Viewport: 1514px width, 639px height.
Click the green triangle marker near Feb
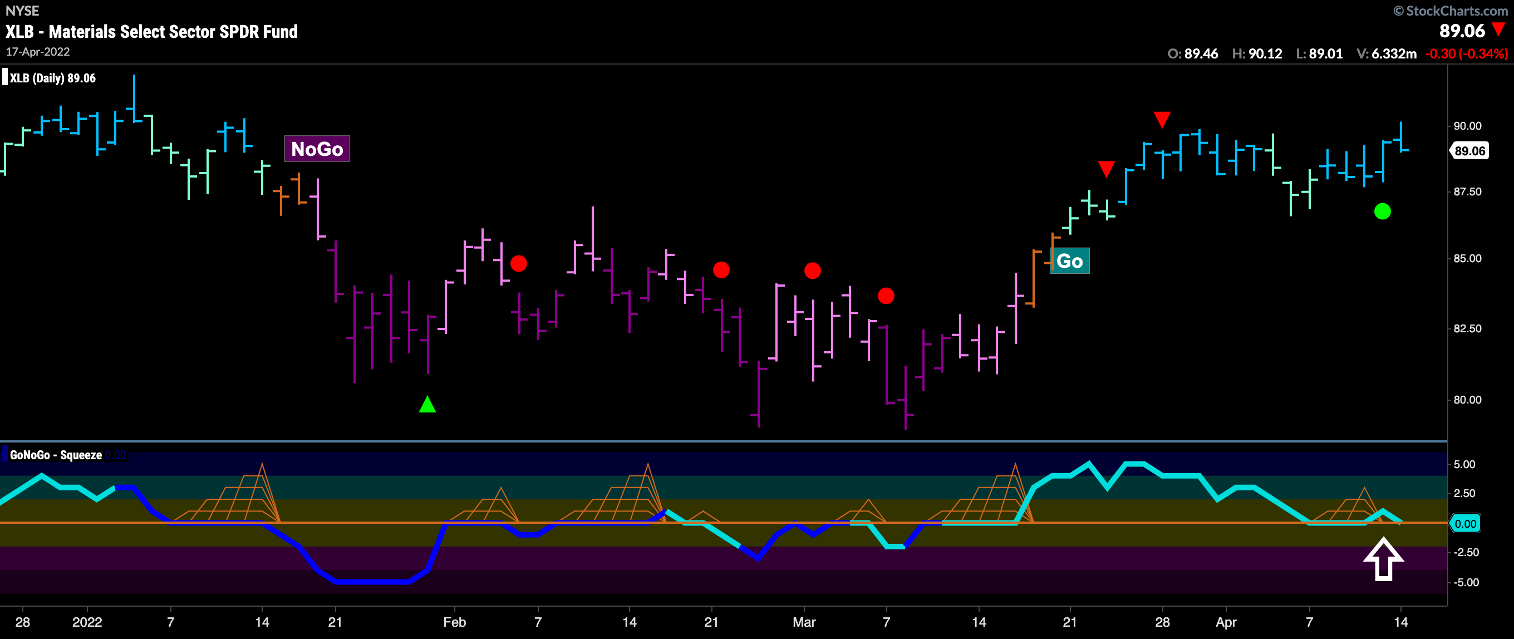click(x=427, y=405)
